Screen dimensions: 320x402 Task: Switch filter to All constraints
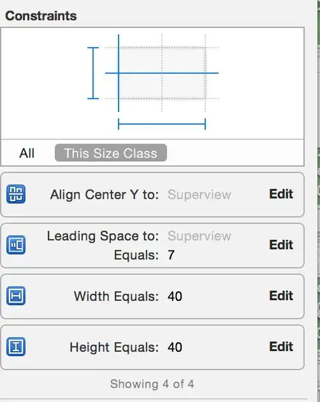click(27, 153)
